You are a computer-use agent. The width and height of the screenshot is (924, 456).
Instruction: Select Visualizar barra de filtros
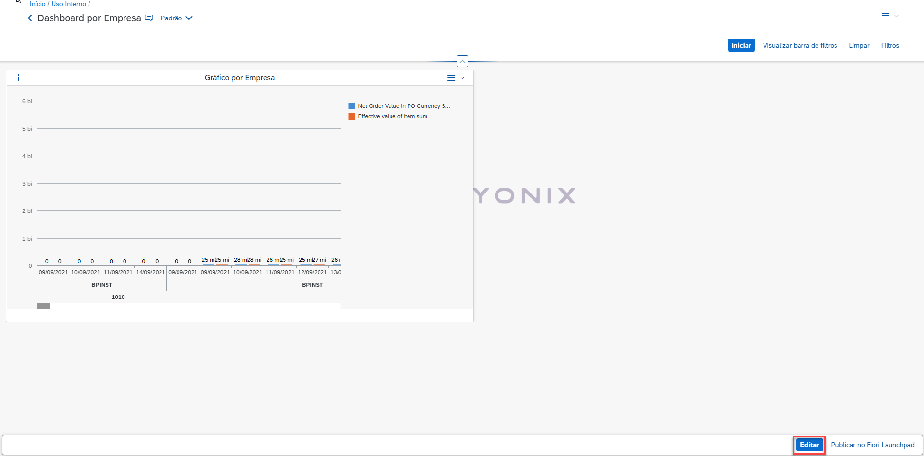(800, 45)
